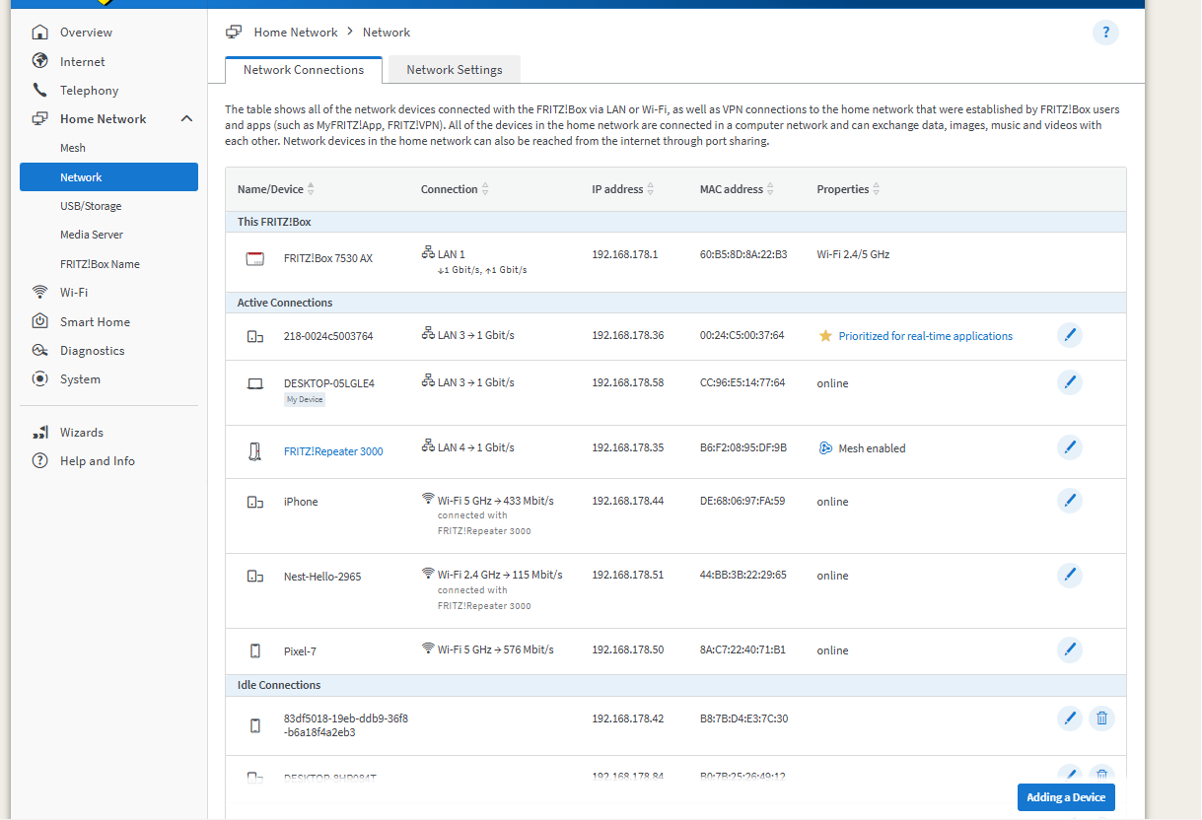Delete idle device 83df5018 with trash icon
1202x820 pixels.
tap(1101, 718)
